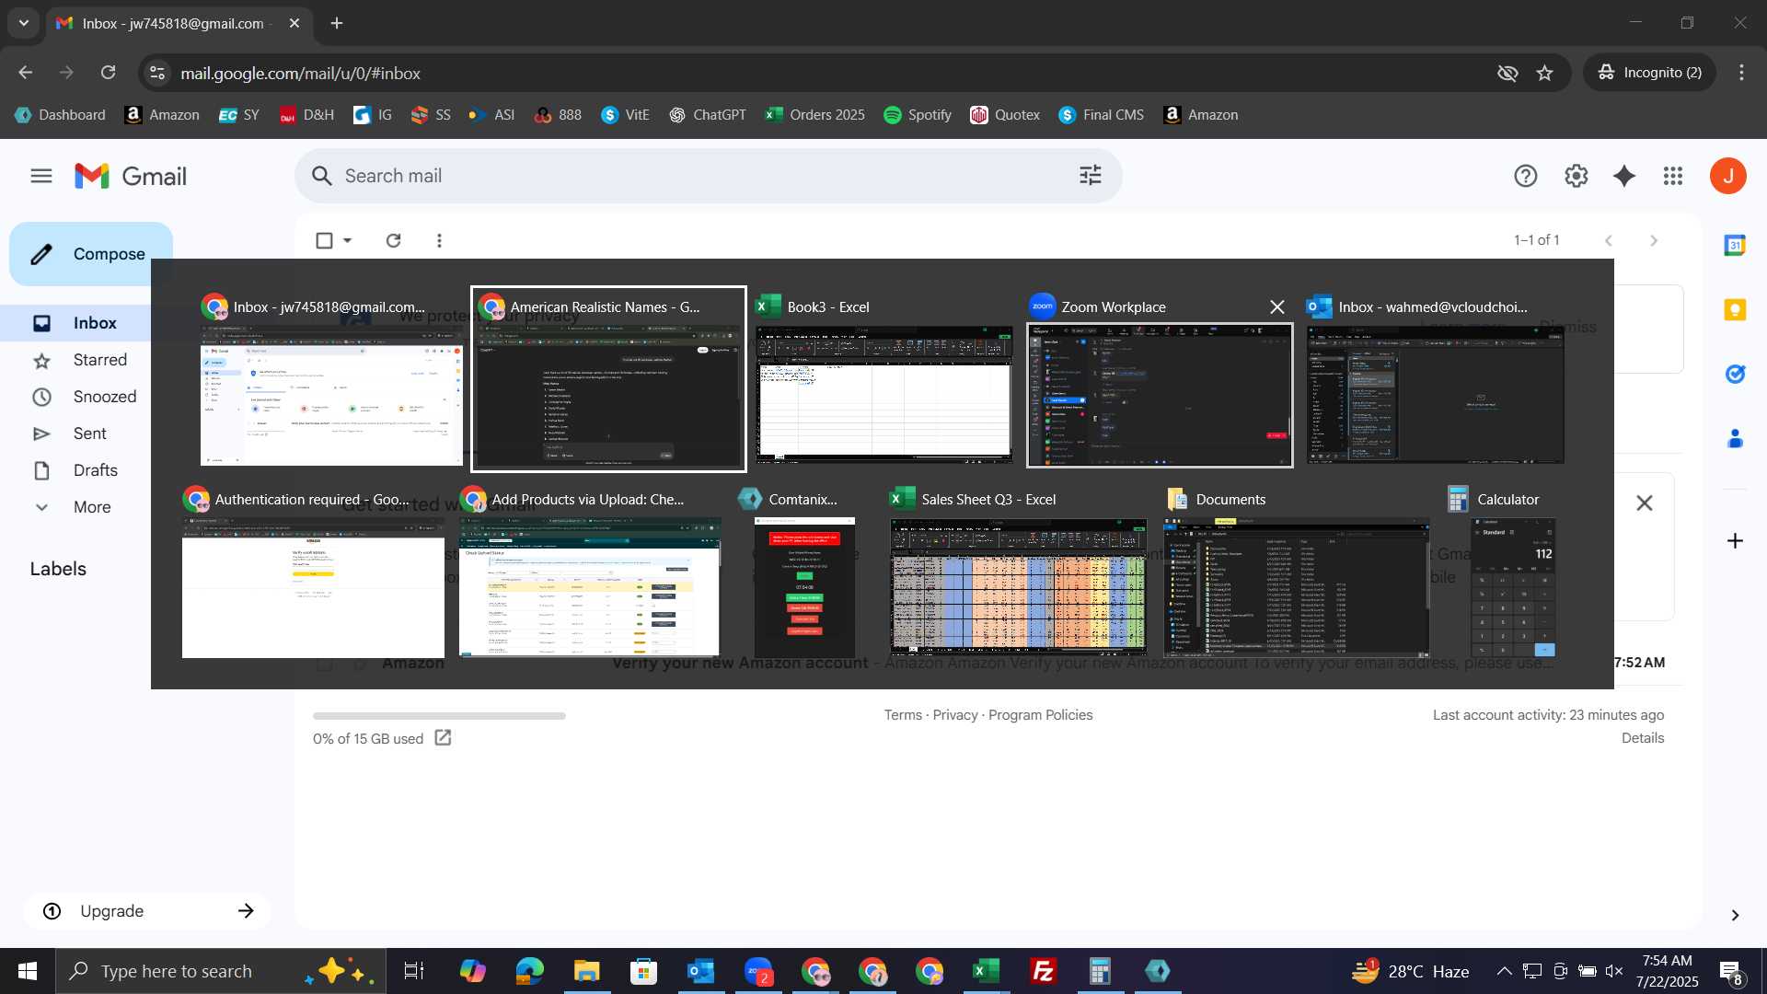Switch to Zoom Workplace window thumbnail
Screen dimensions: 1767x994
[1160, 379]
